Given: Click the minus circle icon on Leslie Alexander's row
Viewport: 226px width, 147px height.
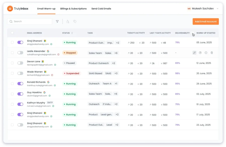Looking at the screenshot, I should (206, 53).
